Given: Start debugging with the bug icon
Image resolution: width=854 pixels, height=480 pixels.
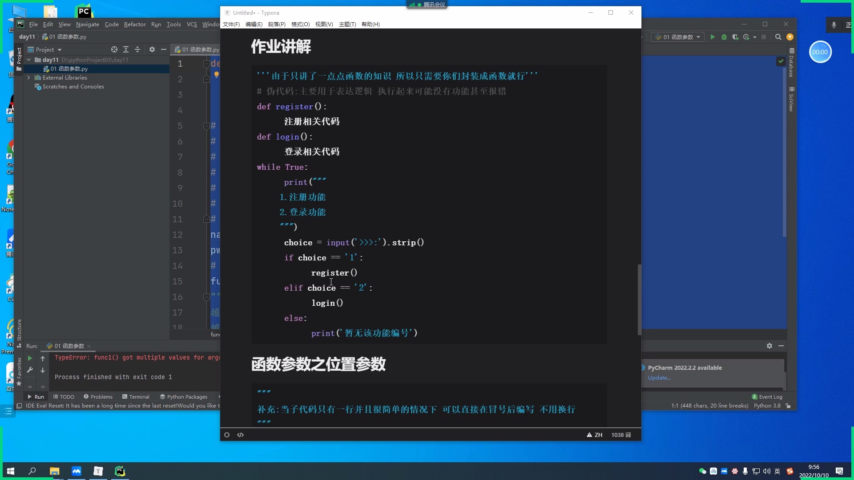Looking at the screenshot, I should coord(724,37).
